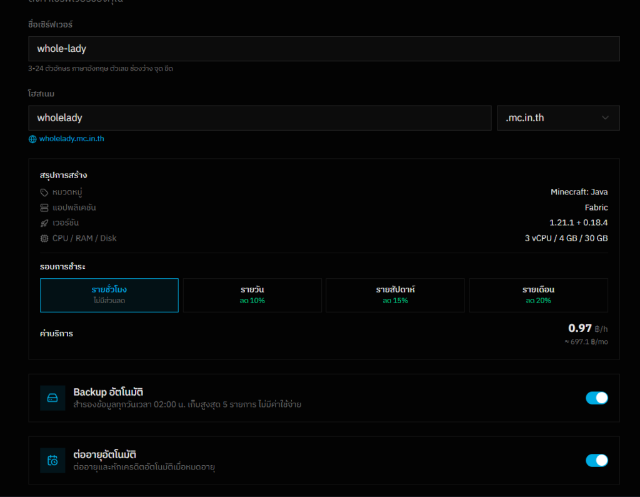Click the 0.97 ฿/h price

click(x=587, y=328)
